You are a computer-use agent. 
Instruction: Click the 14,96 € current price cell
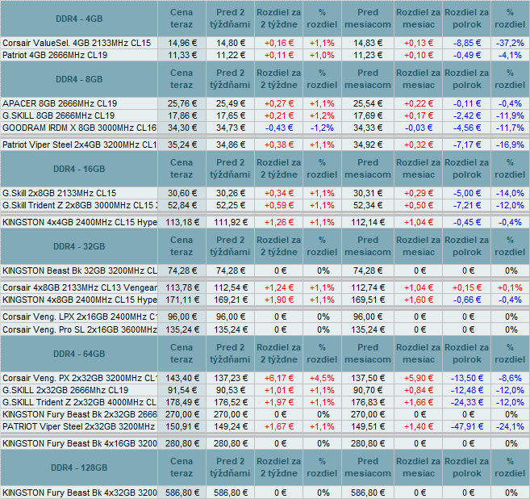182,43
